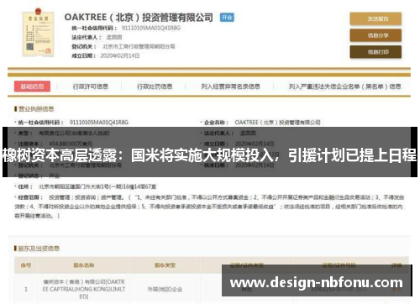Select credit code in 营业执照信息 section

point(99,123)
